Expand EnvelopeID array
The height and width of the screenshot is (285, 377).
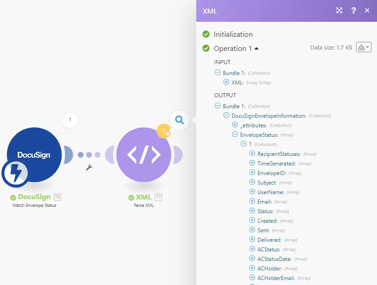click(x=252, y=173)
